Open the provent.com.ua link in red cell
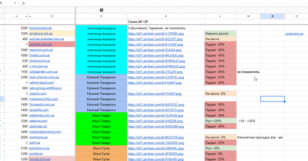This screenshot has height=161, width=308. (x=41, y=44)
